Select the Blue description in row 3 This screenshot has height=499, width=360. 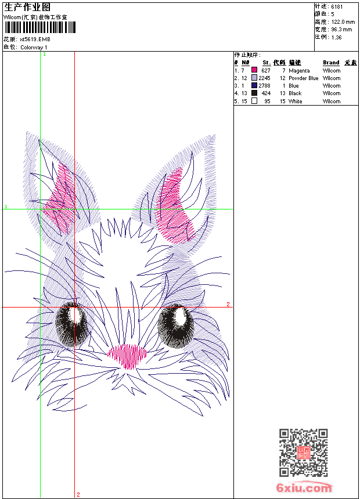click(x=294, y=86)
